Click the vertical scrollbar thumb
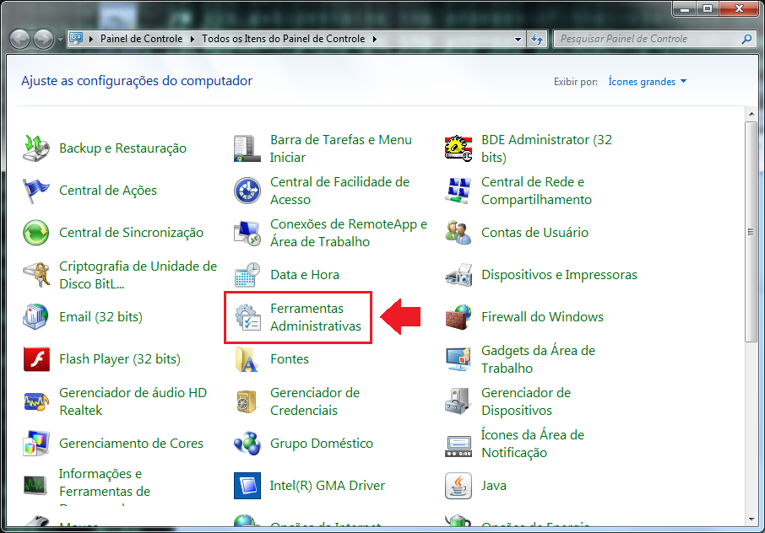765x533 pixels. [751, 231]
